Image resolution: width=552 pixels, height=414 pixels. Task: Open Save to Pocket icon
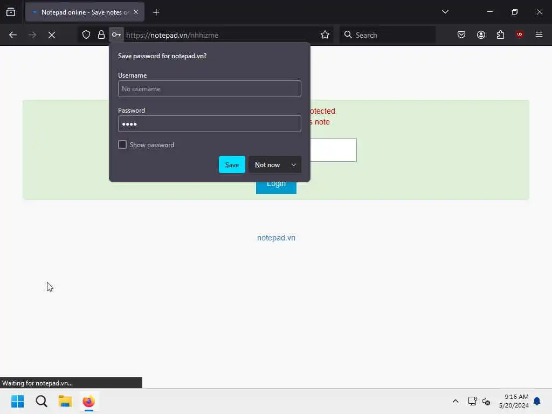click(x=461, y=34)
